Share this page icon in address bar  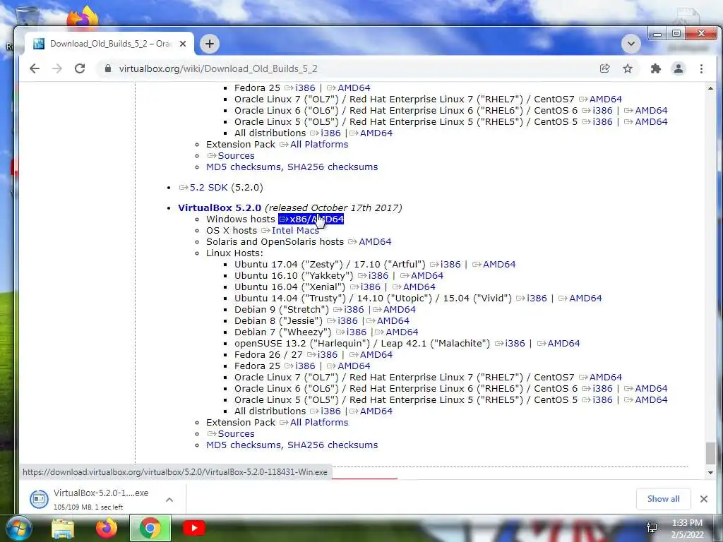click(x=604, y=68)
